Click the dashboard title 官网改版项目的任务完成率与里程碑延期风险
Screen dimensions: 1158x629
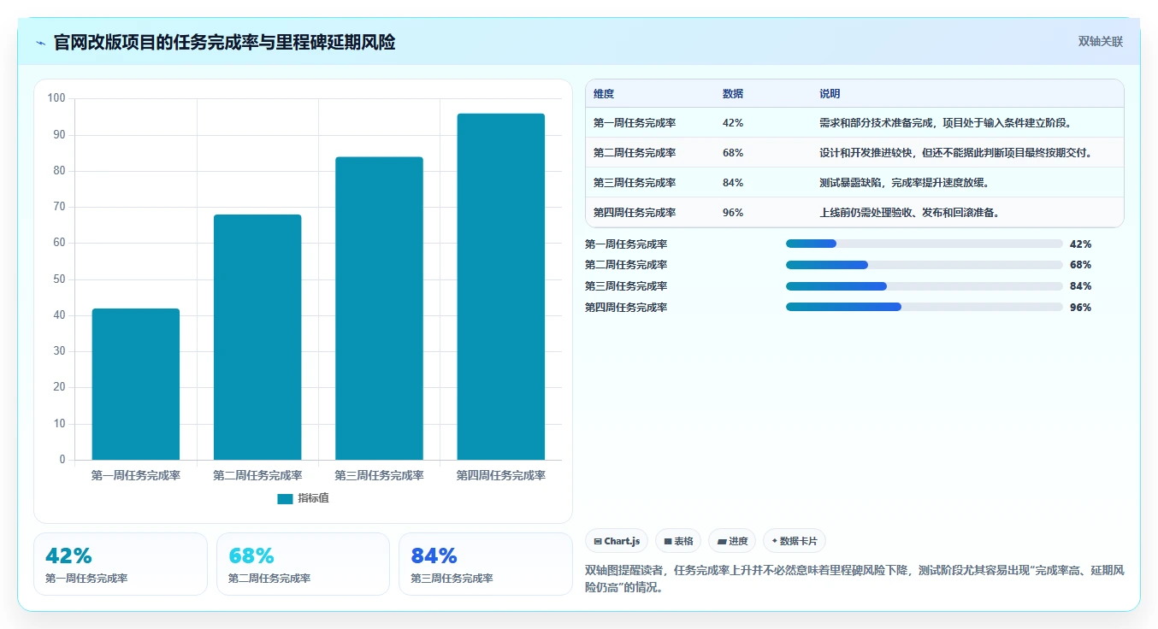point(225,43)
